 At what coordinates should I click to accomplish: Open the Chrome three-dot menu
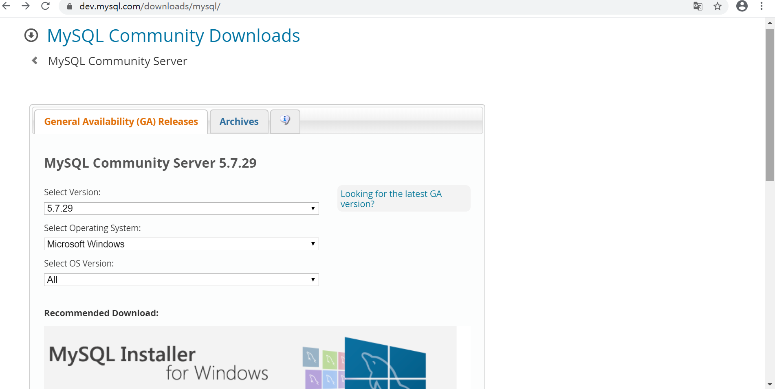(762, 6)
